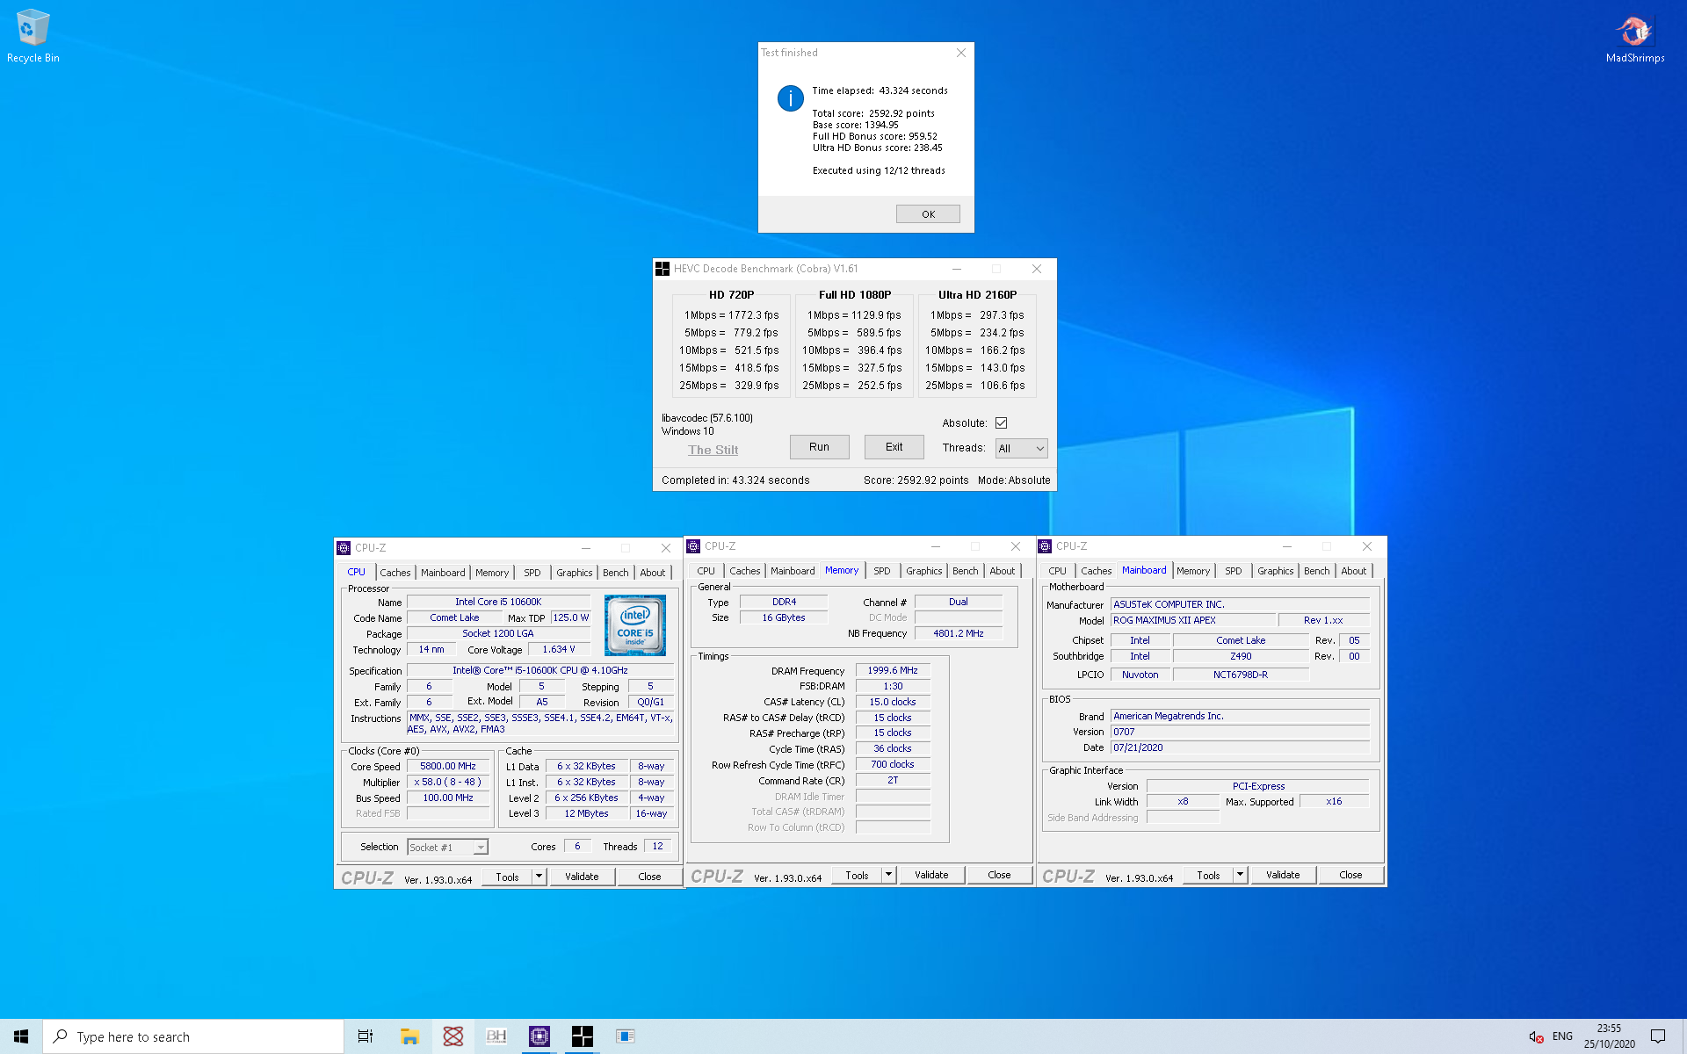The height and width of the screenshot is (1054, 1687).
Task: Click the BH taskbar application icon
Action: pos(496,1036)
